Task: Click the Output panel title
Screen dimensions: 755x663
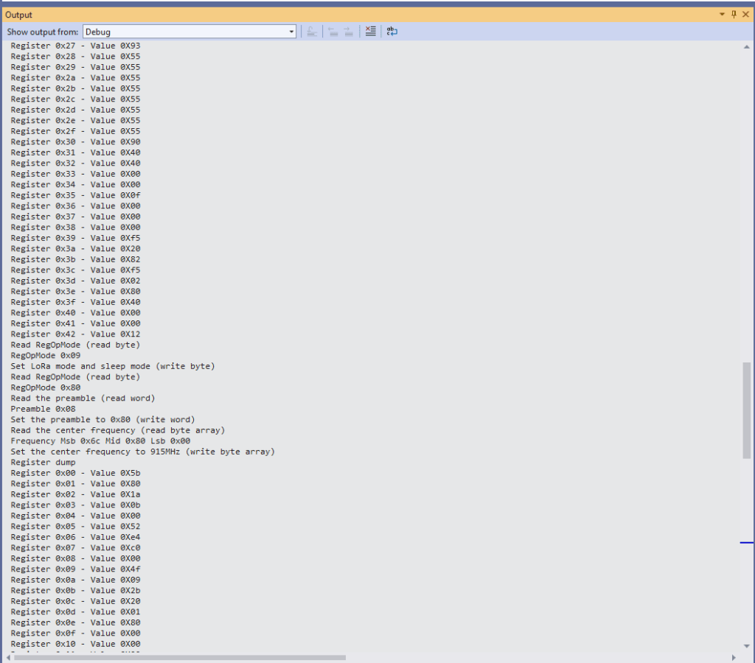Action: click(x=19, y=15)
